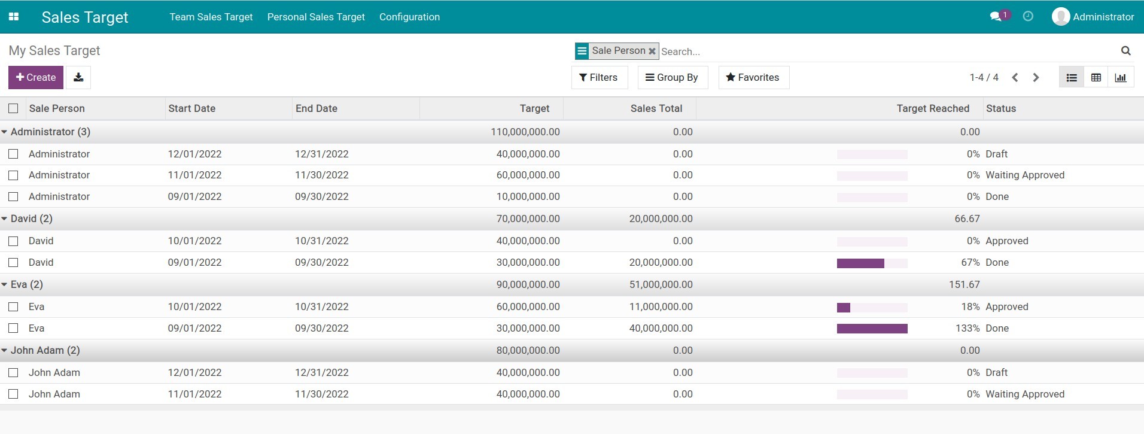Switch to list view
The width and height of the screenshot is (1144, 434).
(1072, 77)
